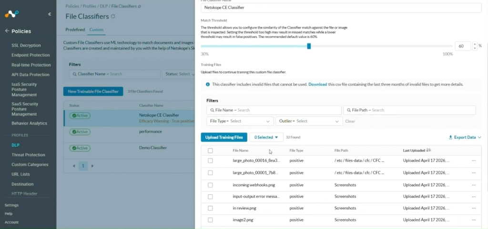The image size is (488, 229).
Task: Switch to the Custom tab
Action: pos(96,30)
